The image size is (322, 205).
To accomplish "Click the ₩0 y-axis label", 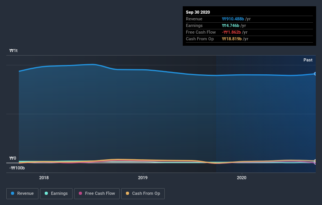I will click(13, 158).
